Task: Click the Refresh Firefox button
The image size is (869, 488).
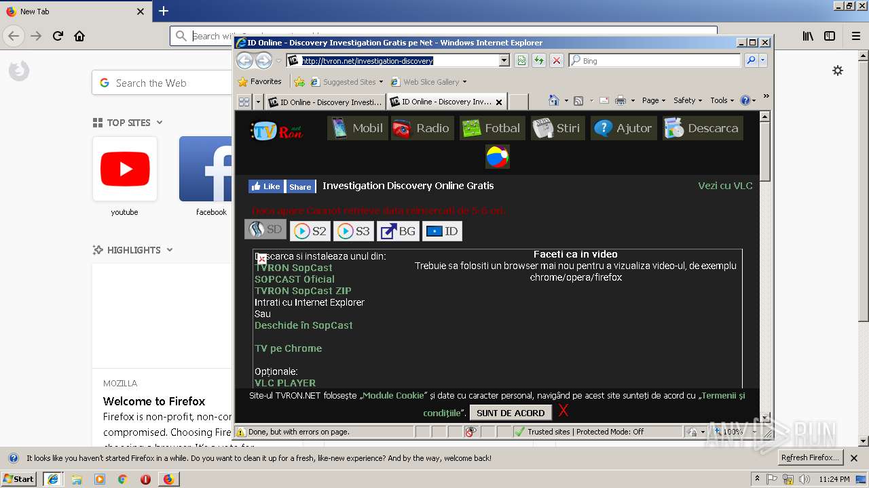Action: pyautogui.click(x=811, y=457)
